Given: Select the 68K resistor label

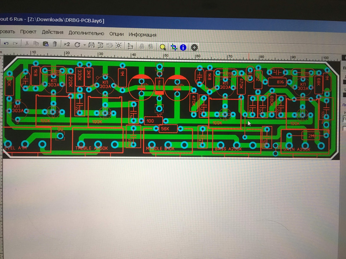Looking at the screenshot, I should [318, 82].
